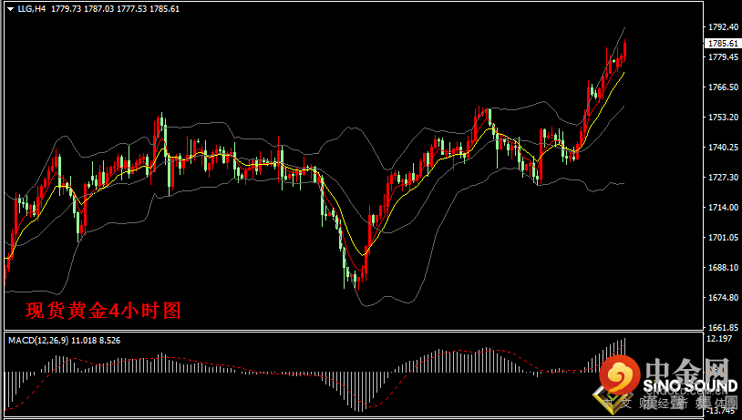Image resolution: width=742 pixels, height=420 pixels.
Task: Select the 1792.40 price scale level
Action: coord(723,27)
